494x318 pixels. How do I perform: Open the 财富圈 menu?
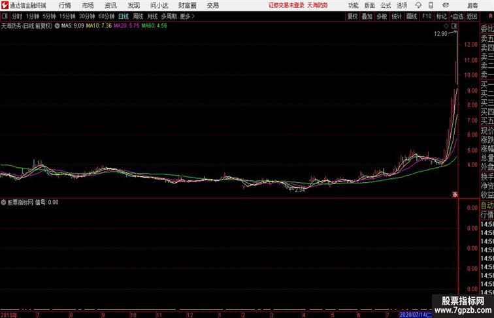point(187,5)
